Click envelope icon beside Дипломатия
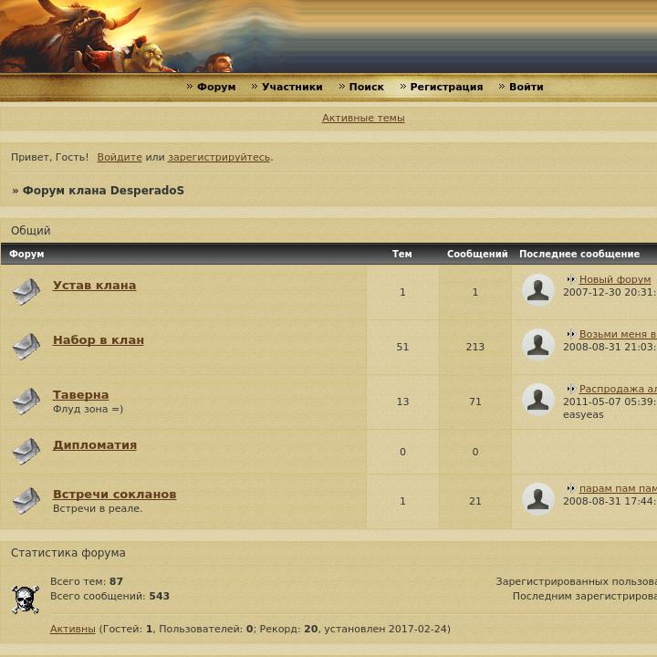The width and height of the screenshot is (657, 657). coord(26,452)
